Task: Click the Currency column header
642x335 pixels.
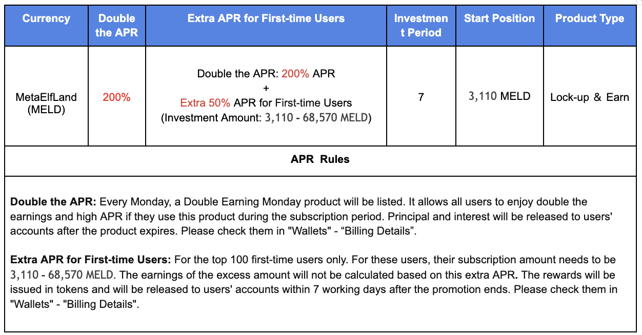Action: (46, 18)
